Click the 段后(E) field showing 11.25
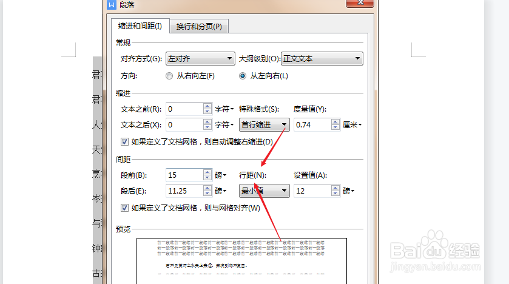509x284 pixels. coord(184,191)
